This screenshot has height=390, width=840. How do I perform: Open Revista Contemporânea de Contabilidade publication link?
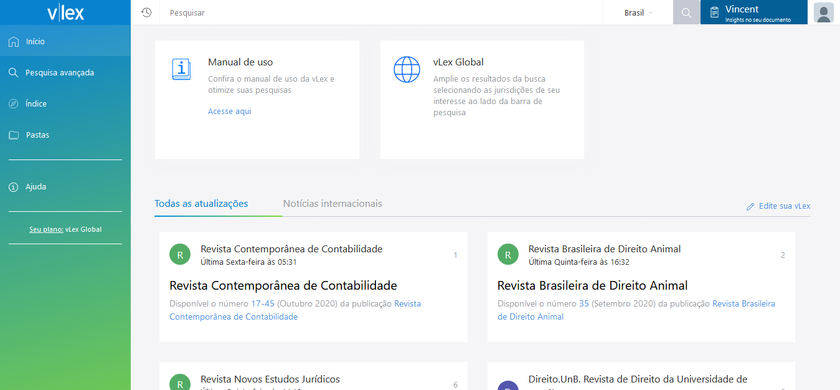295,310
